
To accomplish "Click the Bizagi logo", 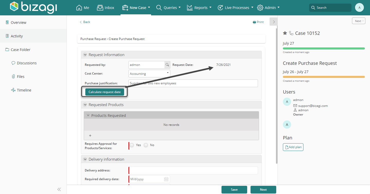I will click(33, 7).
